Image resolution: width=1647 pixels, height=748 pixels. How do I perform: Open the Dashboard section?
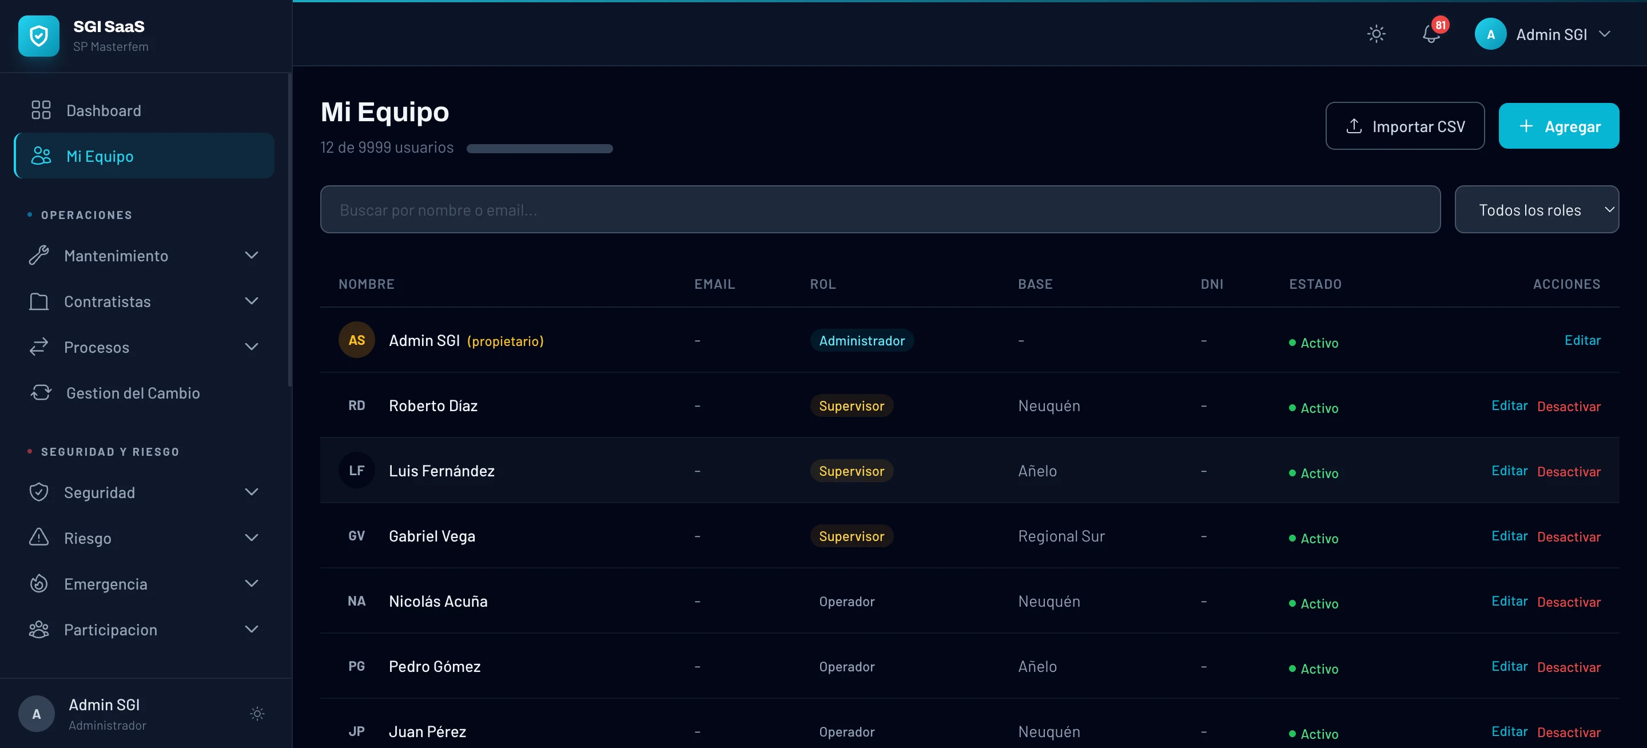103,110
